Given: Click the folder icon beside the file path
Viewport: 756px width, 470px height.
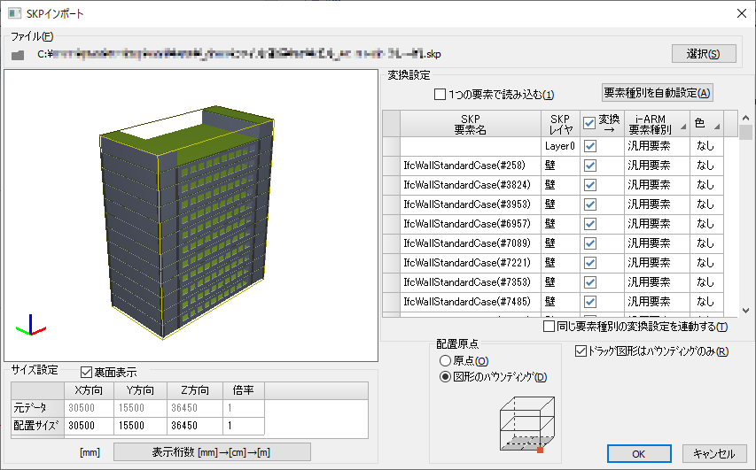Looking at the screenshot, I should tap(18, 56).
